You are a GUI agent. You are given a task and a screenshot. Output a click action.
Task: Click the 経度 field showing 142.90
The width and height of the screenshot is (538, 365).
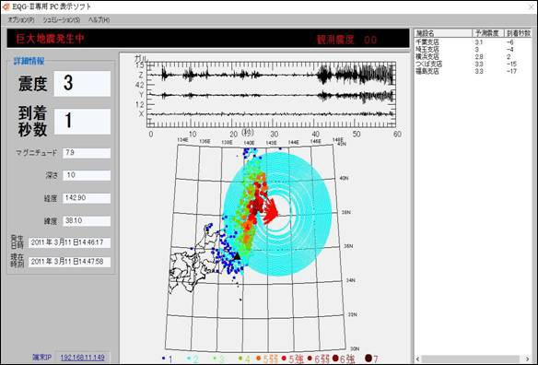click(87, 198)
